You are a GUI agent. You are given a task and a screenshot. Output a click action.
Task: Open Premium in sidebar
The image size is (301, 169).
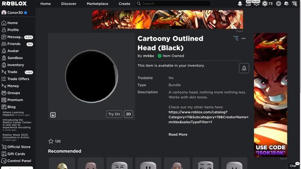pyautogui.click(x=12, y=100)
